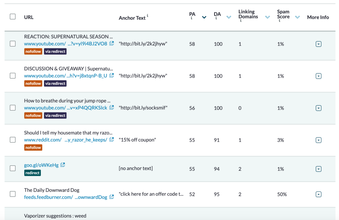The height and width of the screenshot is (220, 339).
Task: Click title "Should I tell my housemate"
Action: (x=68, y=133)
